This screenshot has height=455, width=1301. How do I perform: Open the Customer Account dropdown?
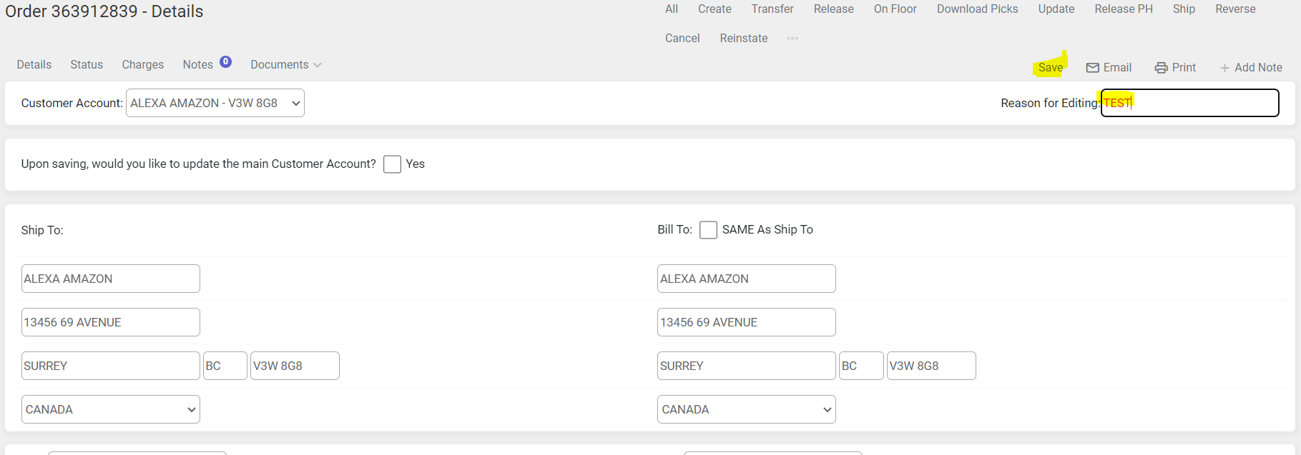point(215,103)
